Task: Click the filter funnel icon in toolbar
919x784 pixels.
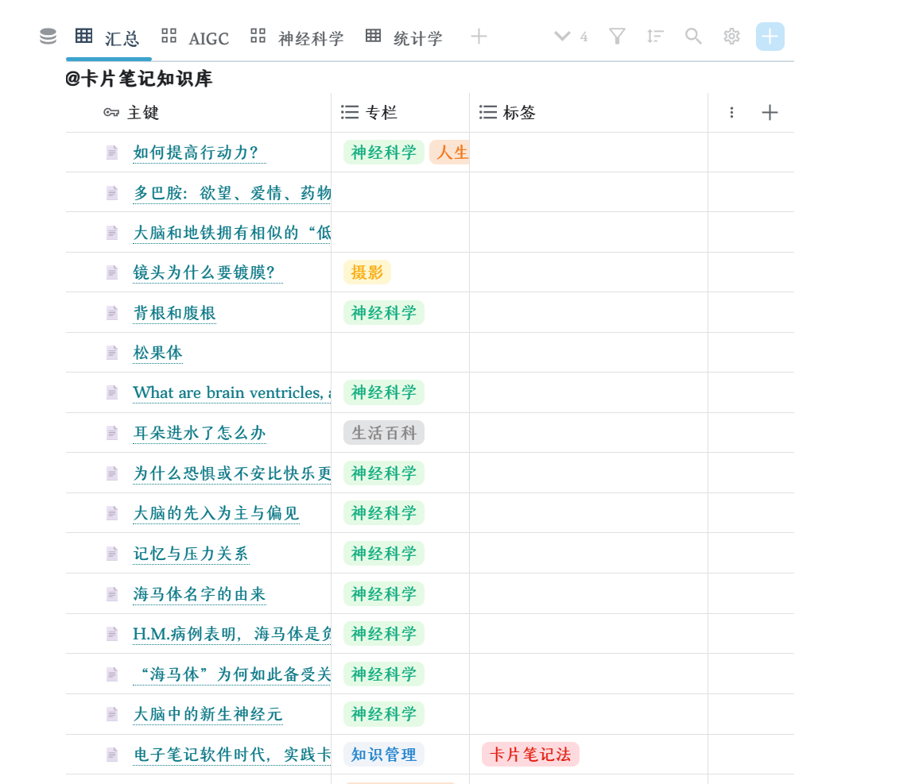Action: [x=617, y=36]
